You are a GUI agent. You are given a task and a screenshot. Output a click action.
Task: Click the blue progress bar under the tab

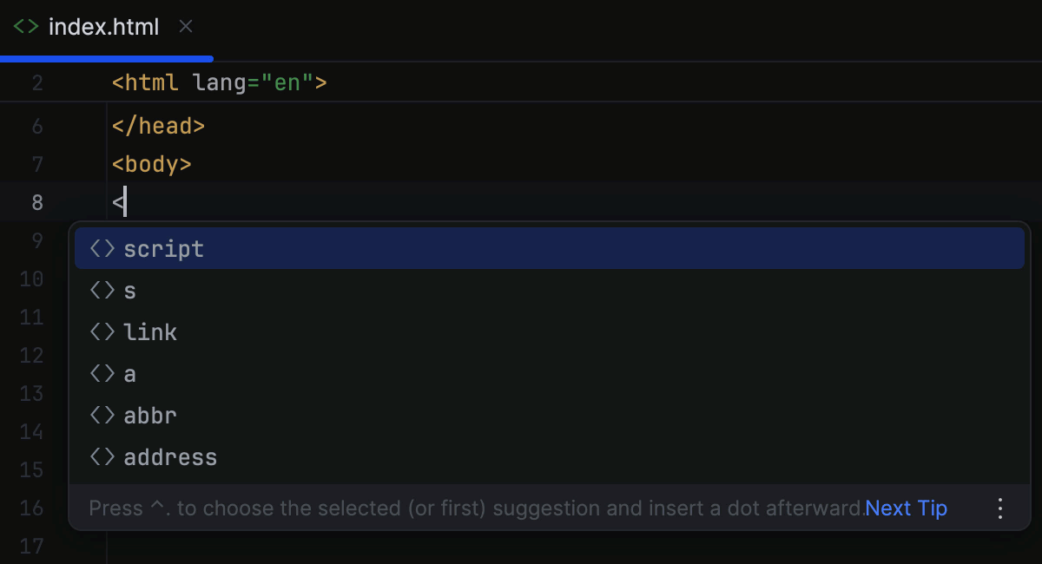click(104, 58)
